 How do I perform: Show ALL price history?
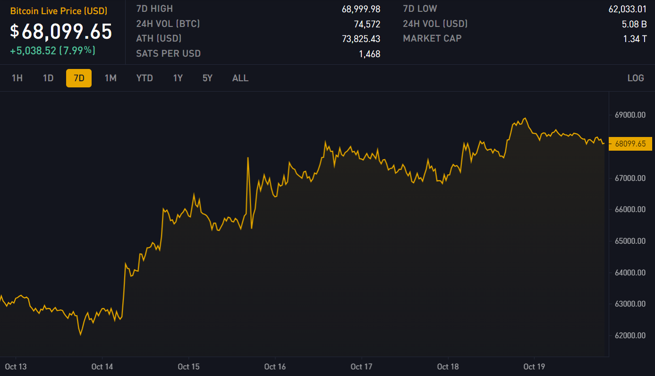click(240, 78)
